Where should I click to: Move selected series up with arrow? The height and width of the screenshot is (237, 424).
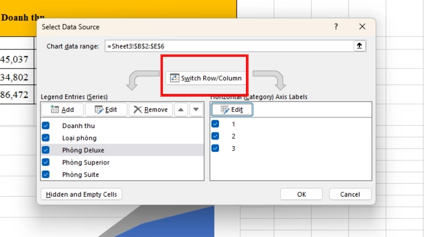pos(181,109)
